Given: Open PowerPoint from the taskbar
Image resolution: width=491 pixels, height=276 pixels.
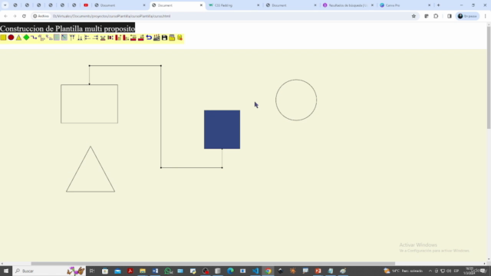Looking at the screenshot, I should (x=318, y=271).
